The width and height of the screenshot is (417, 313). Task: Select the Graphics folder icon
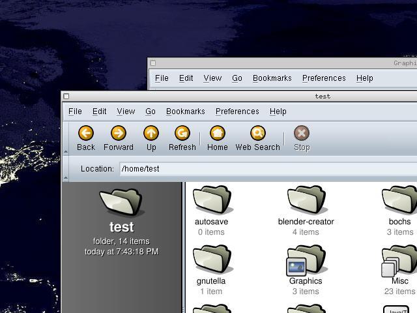pos(306,260)
